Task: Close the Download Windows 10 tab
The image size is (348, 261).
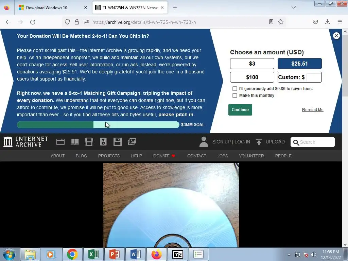Action: point(86,8)
